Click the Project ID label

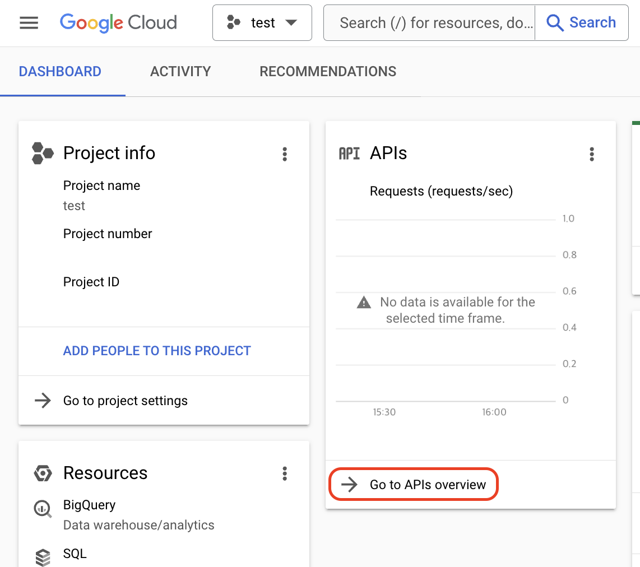pos(91,282)
